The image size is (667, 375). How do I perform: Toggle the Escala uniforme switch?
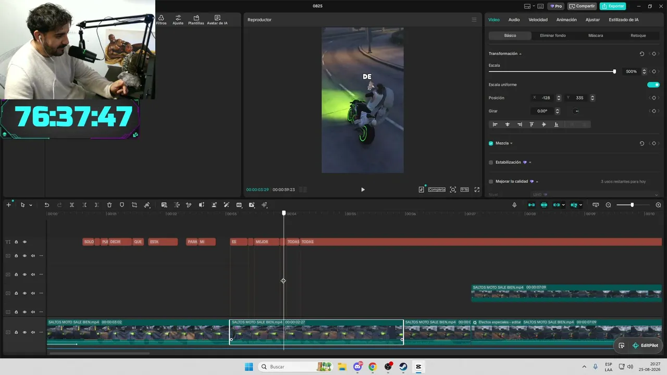(x=653, y=84)
